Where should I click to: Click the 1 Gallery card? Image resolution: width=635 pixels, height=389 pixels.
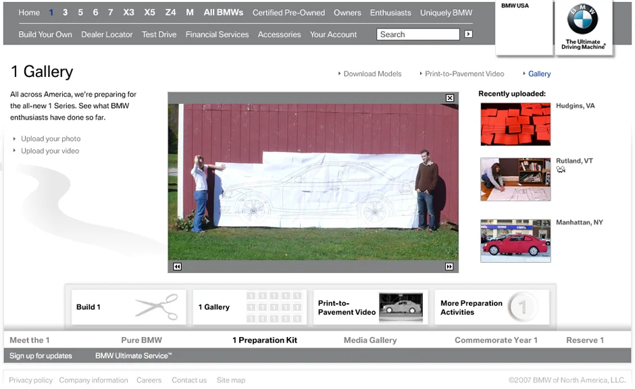250,307
